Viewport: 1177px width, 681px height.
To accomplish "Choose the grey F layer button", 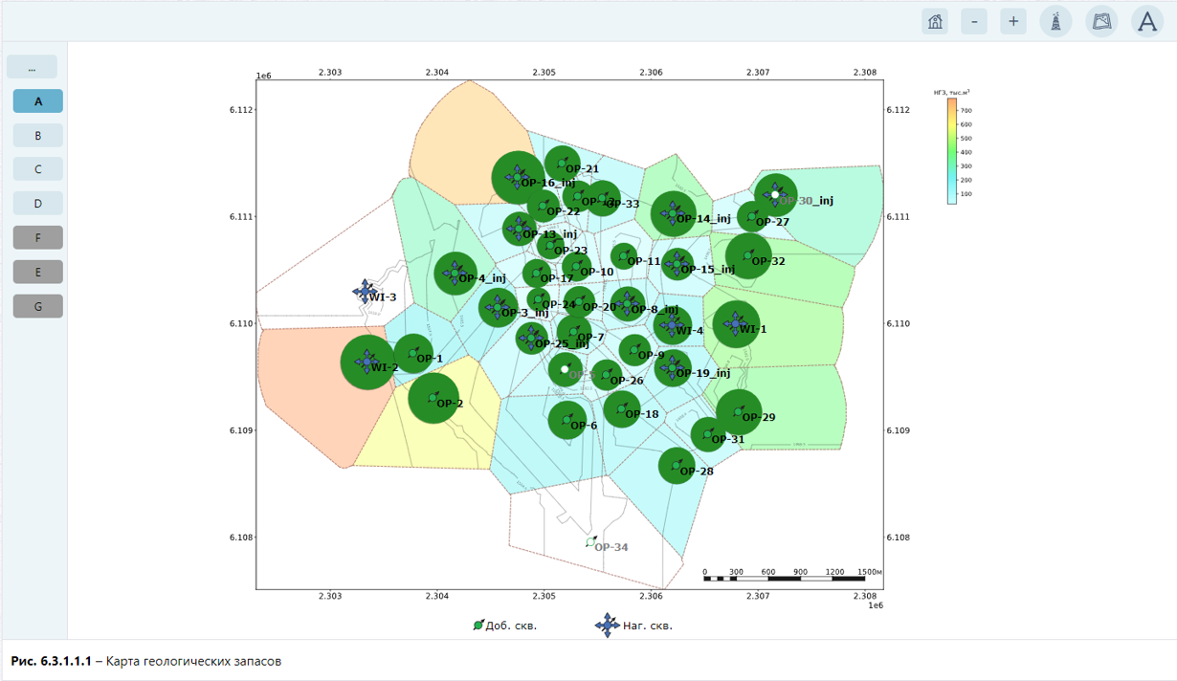I will pyautogui.click(x=38, y=238).
